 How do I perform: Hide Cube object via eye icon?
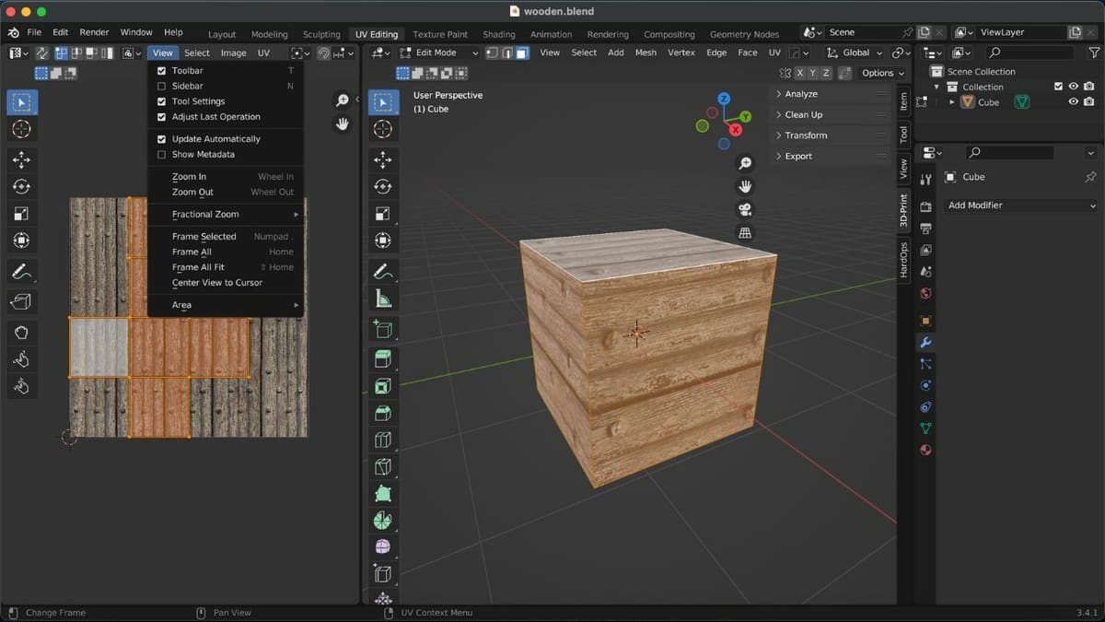pyautogui.click(x=1074, y=102)
